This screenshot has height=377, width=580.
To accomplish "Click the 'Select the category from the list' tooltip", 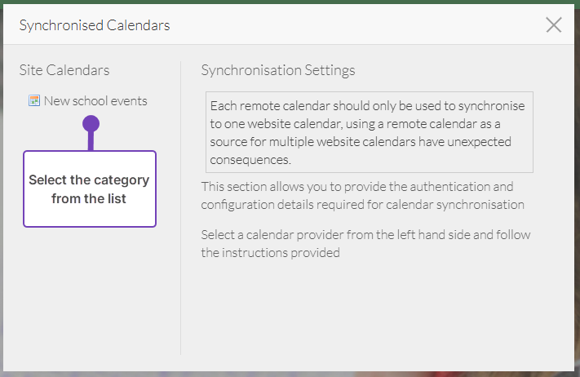I will click(89, 188).
